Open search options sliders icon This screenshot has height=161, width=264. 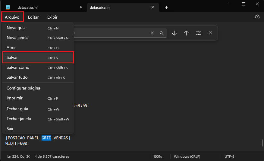click(x=198, y=33)
